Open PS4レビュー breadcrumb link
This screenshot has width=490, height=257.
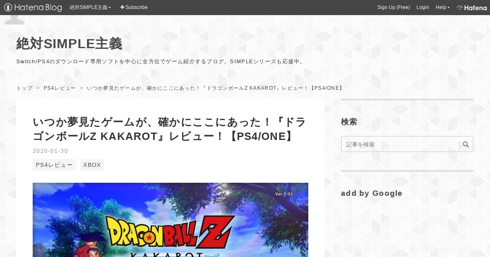60,88
